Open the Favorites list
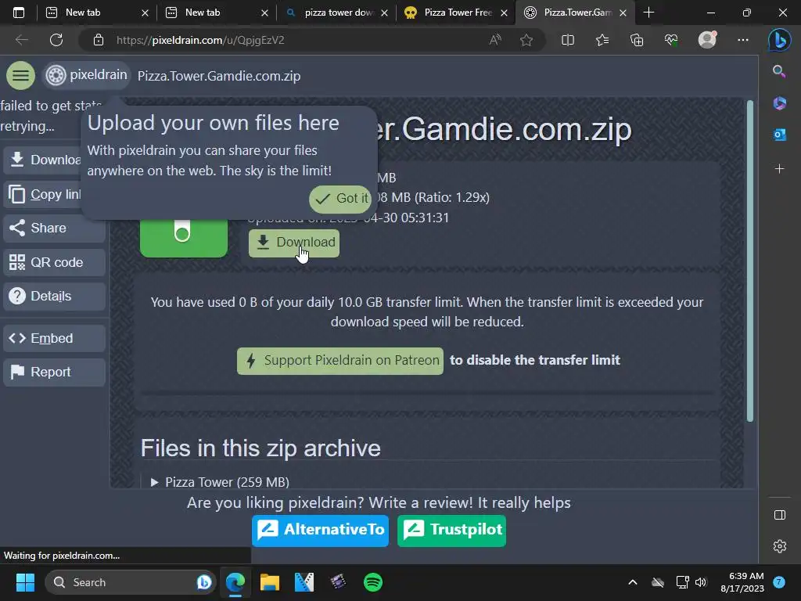 [x=602, y=40]
